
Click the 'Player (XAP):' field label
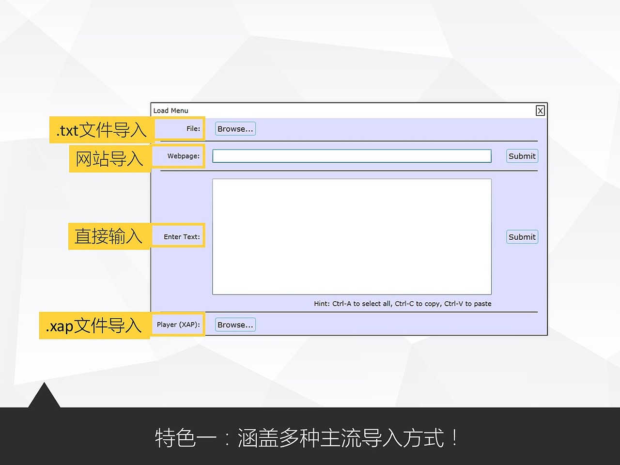(177, 325)
